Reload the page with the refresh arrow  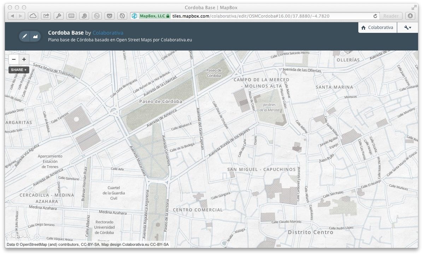pos(375,16)
